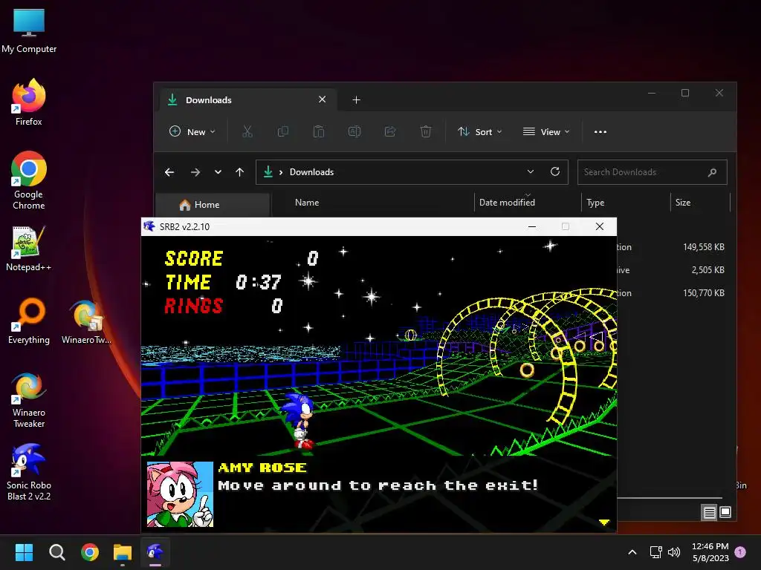Image resolution: width=761 pixels, height=570 pixels.
Task: Open the Windows Start menu
Action: (x=24, y=552)
